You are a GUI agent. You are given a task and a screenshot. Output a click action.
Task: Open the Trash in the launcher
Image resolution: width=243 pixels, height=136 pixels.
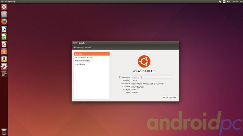pyautogui.click(x=4, y=132)
